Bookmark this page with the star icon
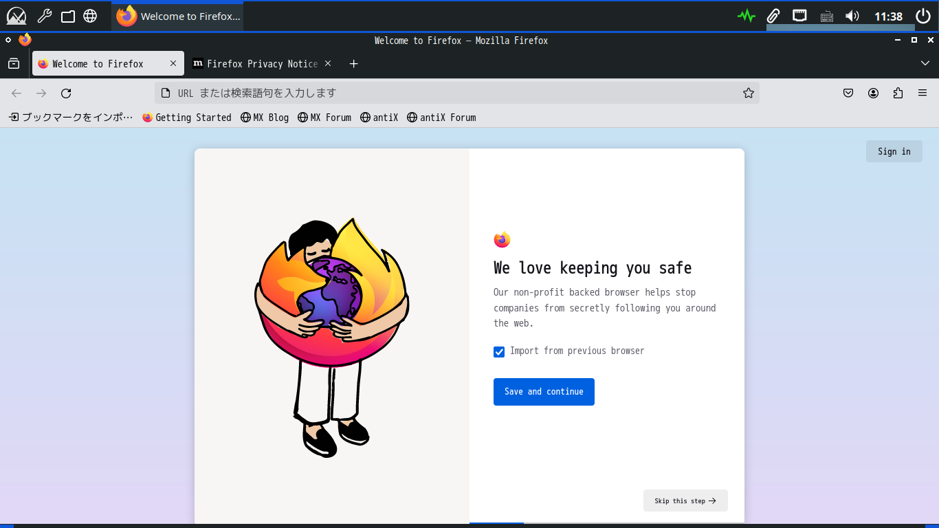 pos(749,93)
